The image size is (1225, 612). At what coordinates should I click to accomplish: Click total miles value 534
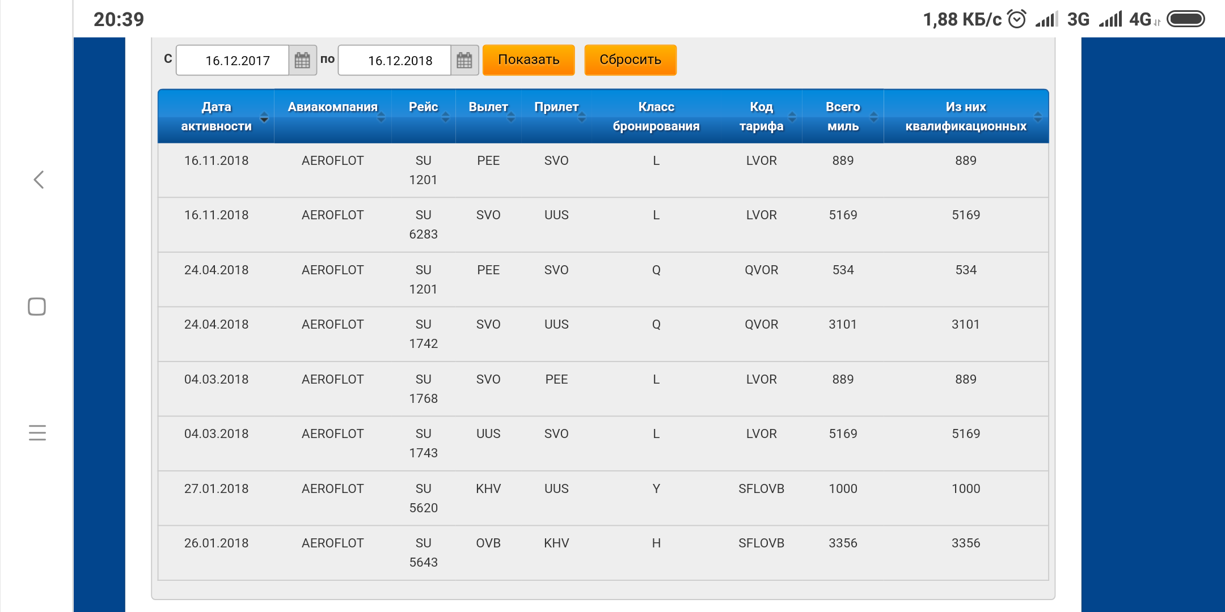pos(843,270)
